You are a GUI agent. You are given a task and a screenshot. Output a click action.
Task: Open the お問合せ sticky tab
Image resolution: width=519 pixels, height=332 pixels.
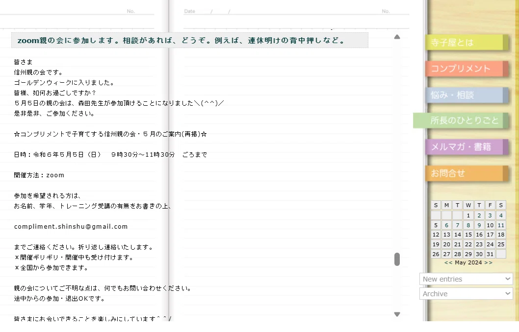pyautogui.click(x=467, y=173)
